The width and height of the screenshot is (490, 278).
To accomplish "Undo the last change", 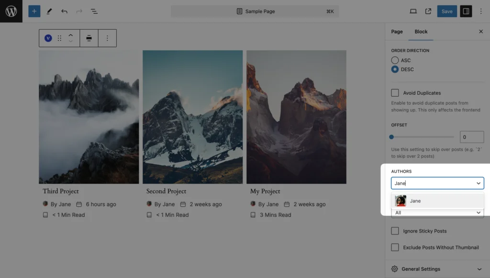I will (x=64, y=11).
